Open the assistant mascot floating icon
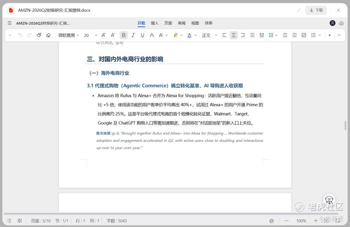 [x=329, y=199]
